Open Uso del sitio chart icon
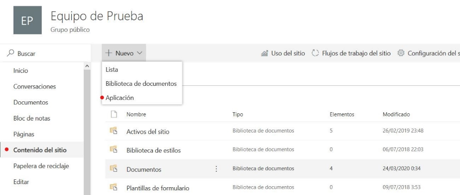Viewport: 460px width, 195px height. point(265,54)
